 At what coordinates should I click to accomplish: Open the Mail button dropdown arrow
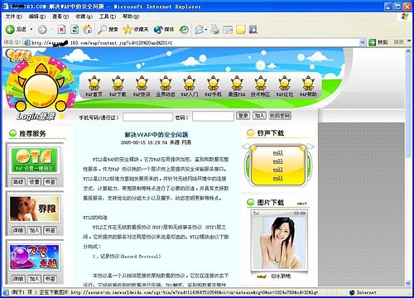coord(206,30)
